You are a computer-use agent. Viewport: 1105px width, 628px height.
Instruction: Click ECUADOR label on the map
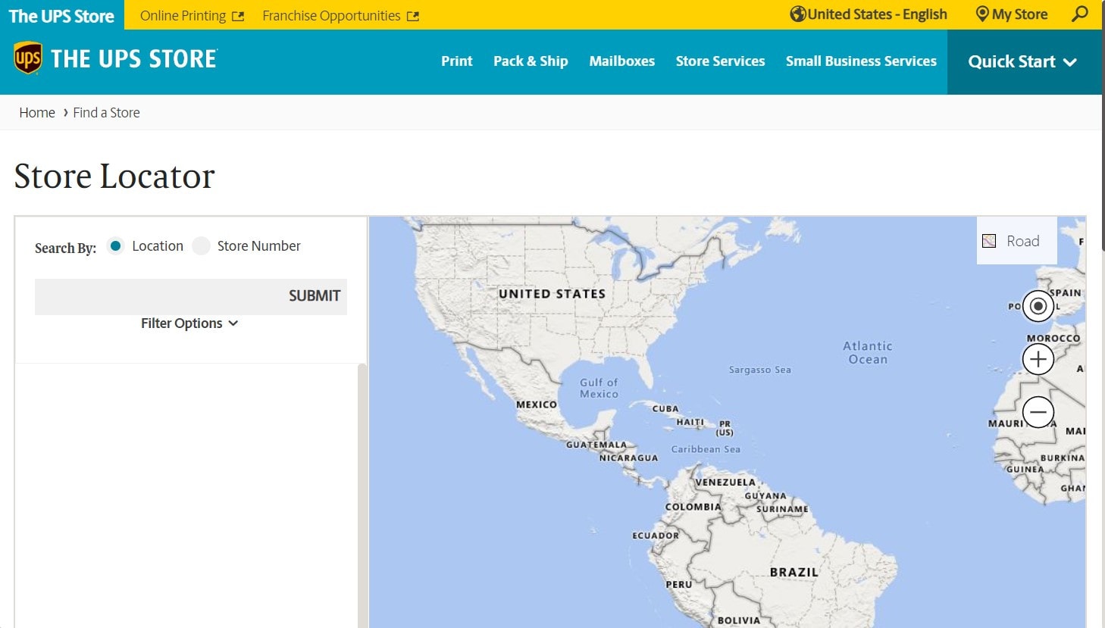point(656,536)
